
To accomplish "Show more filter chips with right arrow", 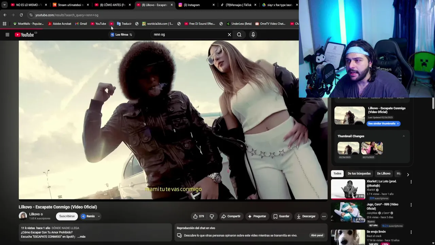I will [x=408, y=174].
